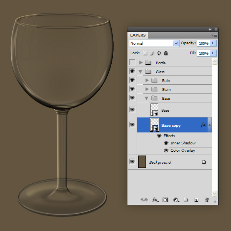Delete layer with trash icon
This screenshot has width=231, height=231.
(x=207, y=200)
